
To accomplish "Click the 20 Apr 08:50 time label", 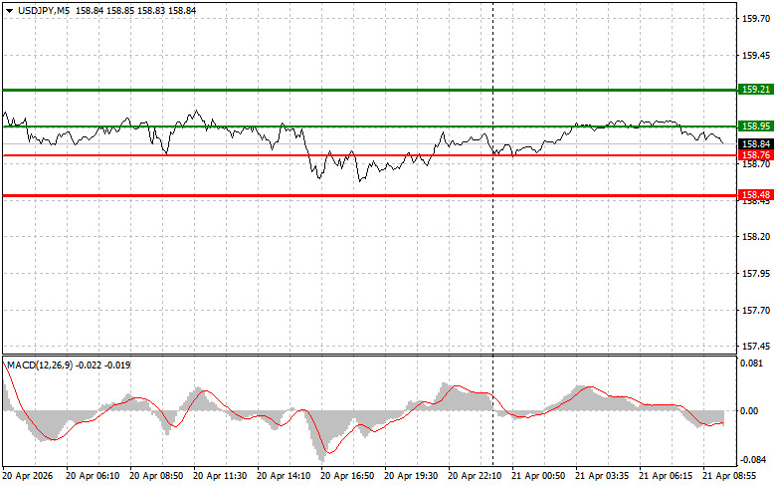I will point(156,476).
